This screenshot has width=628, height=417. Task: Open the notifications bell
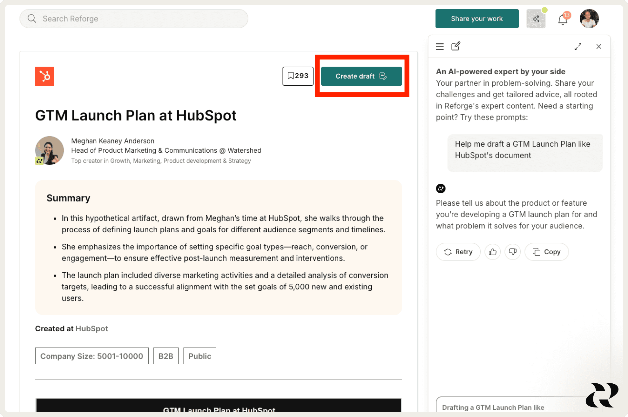563,20
